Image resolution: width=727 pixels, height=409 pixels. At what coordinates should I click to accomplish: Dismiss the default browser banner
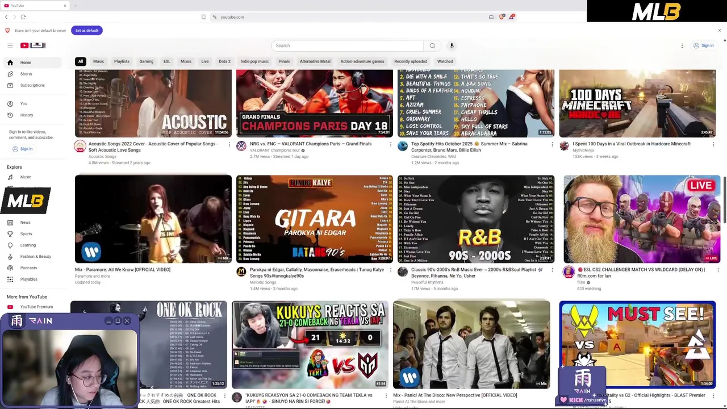tap(719, 30)
